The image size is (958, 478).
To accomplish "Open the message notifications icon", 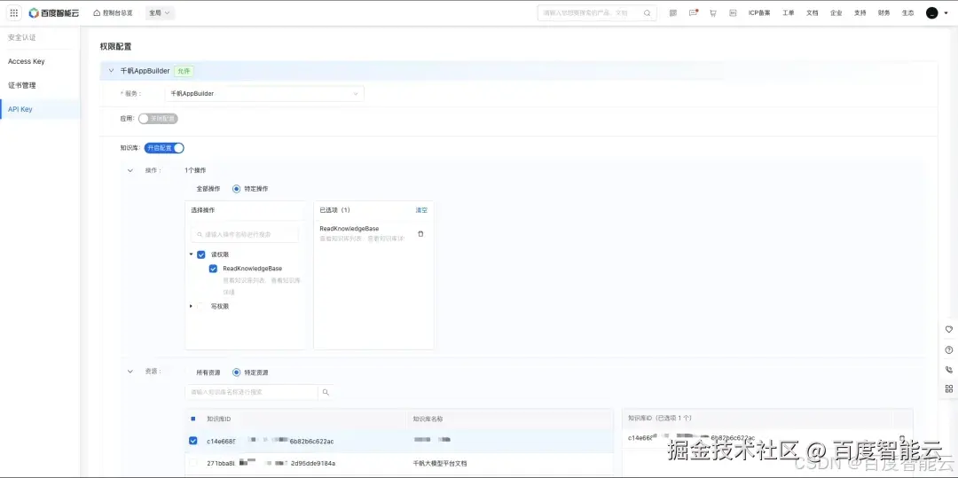I will (x=693, y=12).
